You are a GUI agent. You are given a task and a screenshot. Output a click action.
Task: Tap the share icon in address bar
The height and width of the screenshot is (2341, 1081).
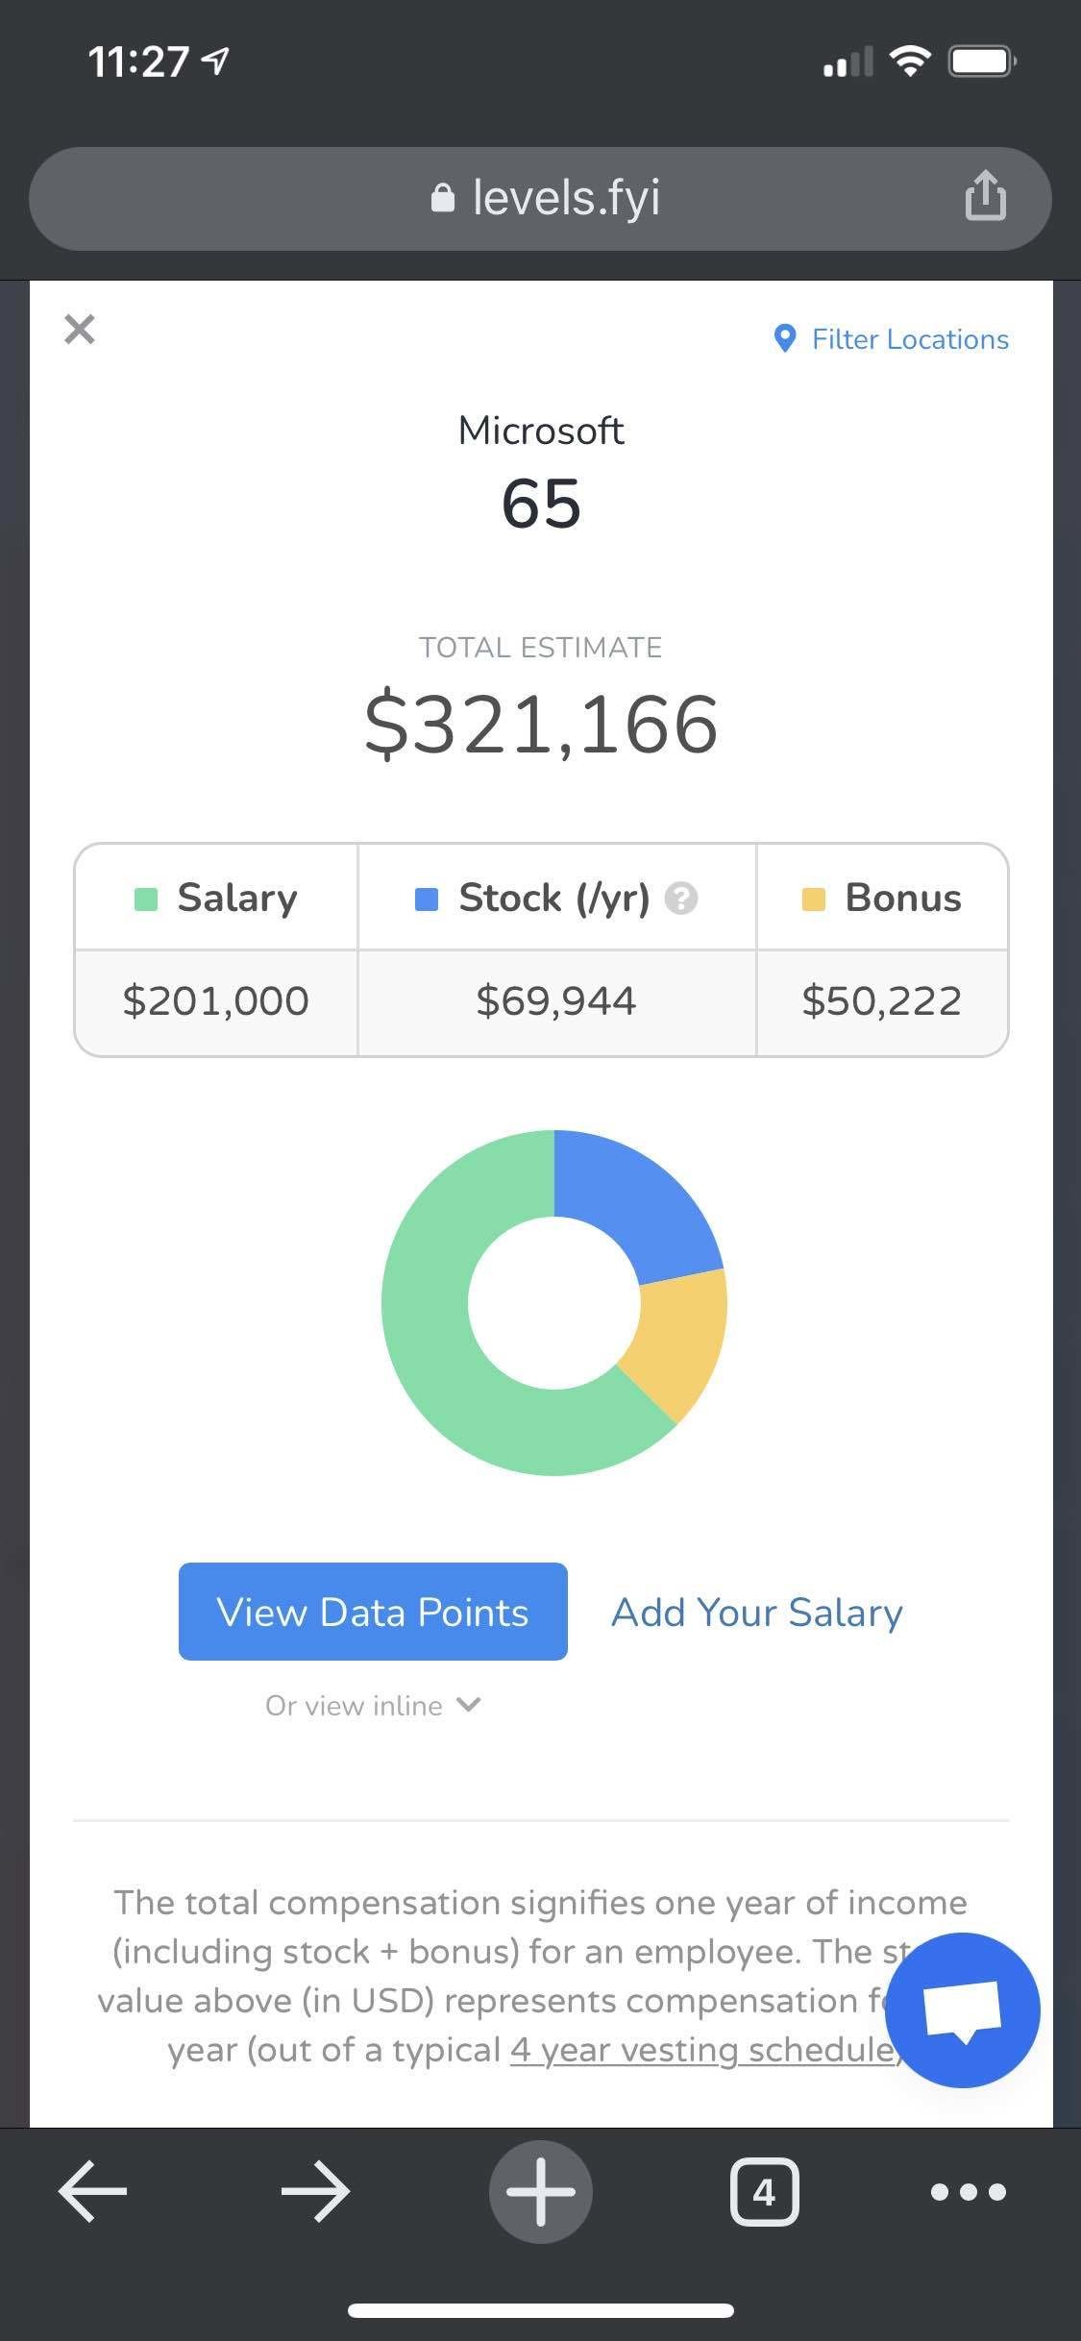[984, 196]
